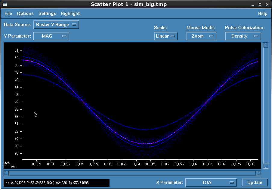Click the horizontal scrollbar track below plot

(x=132, y=173)
